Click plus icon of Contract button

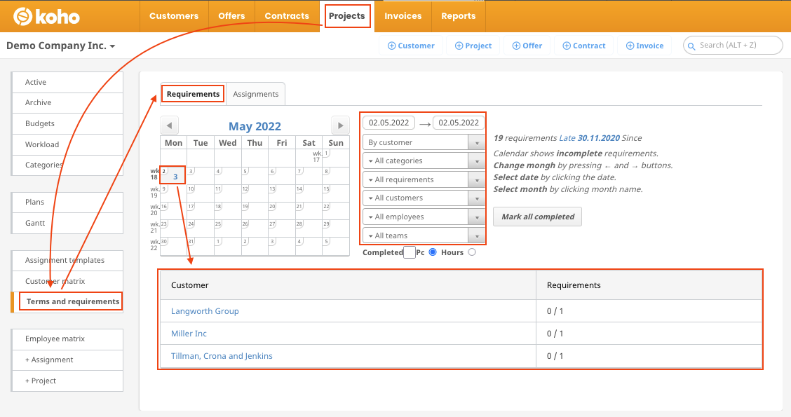coord(567,46)
